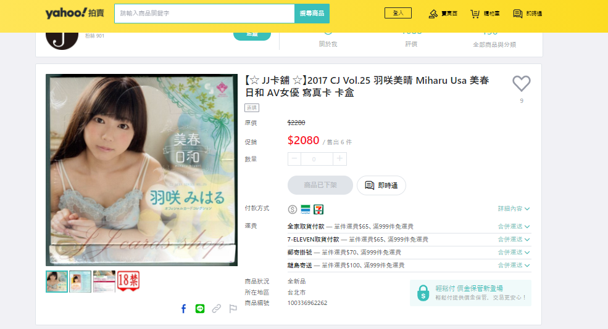This screenshot has width=608, height=329.
Task: Copy link with the chain icon
Action: click(217, 309)
